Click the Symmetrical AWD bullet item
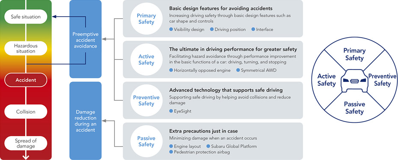The width and height of the screenshot is (398, 160). coord(256,70)
